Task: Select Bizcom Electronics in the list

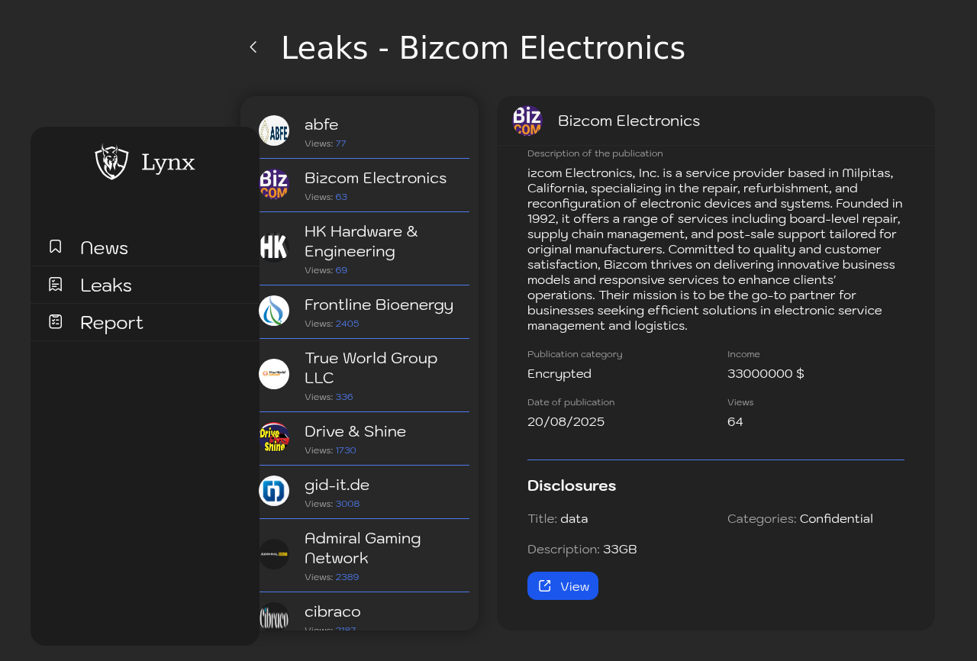Action: 376,178
